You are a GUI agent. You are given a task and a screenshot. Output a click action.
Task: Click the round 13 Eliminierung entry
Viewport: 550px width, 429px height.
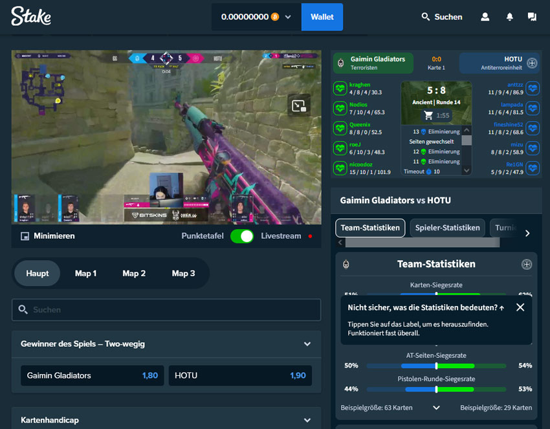pos(436,131)
